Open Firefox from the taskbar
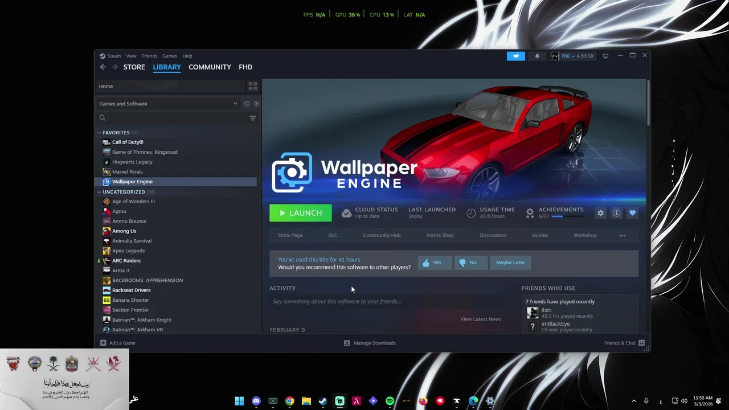The width and height of the screenshot is (729, 410). tap(423, 401)
